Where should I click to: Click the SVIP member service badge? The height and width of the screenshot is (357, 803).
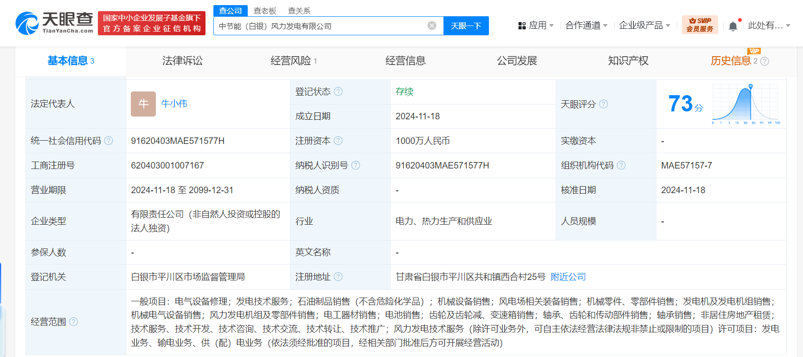click(700, 25)
